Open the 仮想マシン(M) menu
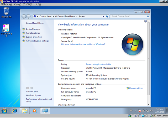The width and height of the screenshot is (168, 118). 7,4
